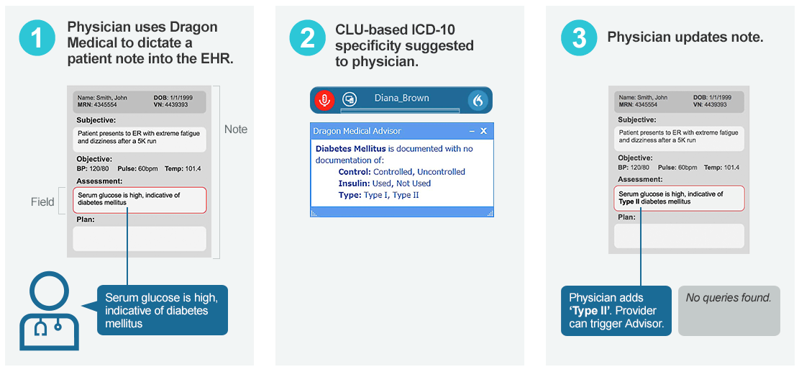Click the Diana_Brown user name on DragonBar
799x372 pixels.
401,98
